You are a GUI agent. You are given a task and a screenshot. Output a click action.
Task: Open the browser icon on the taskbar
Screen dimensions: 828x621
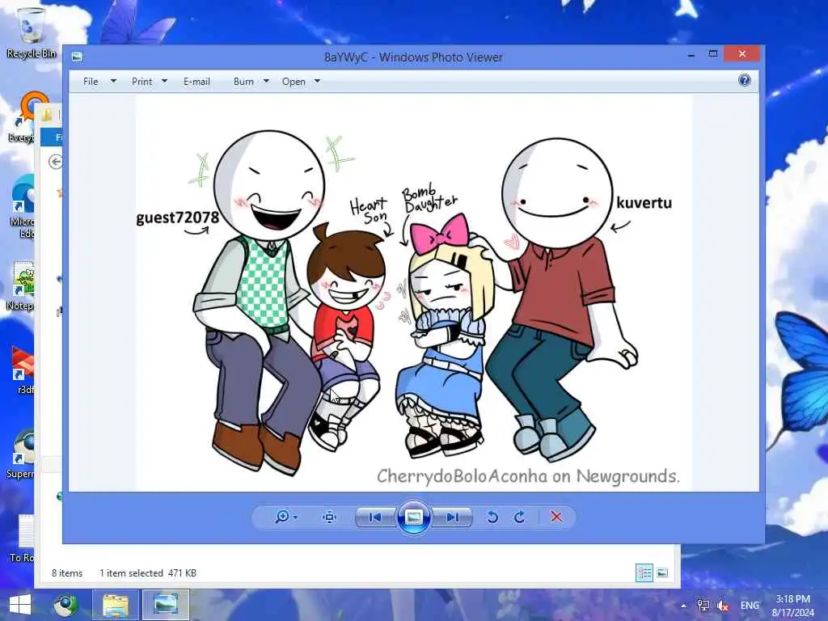(x=65, y=605)
